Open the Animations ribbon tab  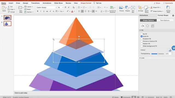click(47, 3)
